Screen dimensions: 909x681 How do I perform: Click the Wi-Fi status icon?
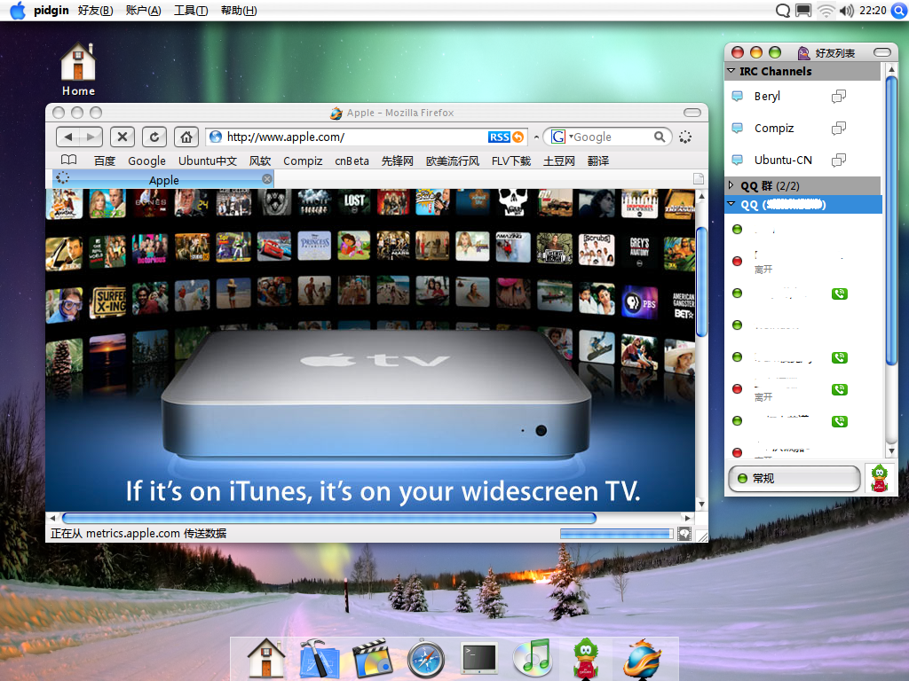coord(826,11)
